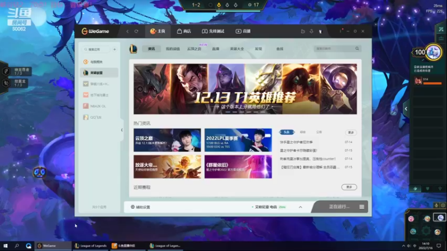This screenshot has width=447, height=251.
Task: Open 云顶之弈 tab marked NEW
Action: (194, 49)
